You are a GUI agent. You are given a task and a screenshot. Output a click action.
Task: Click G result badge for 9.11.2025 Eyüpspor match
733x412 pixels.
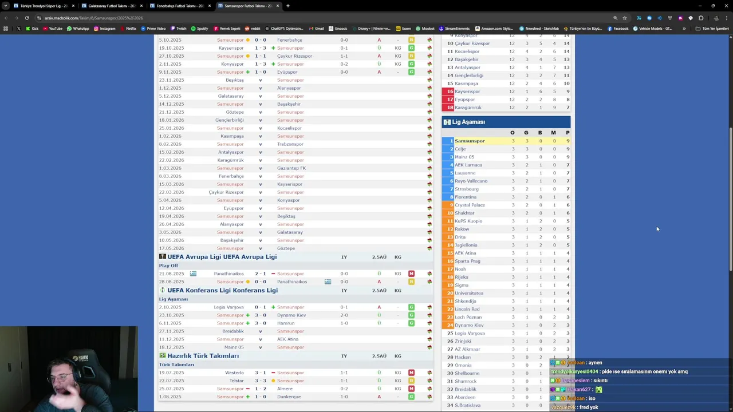tap(411, 72)
